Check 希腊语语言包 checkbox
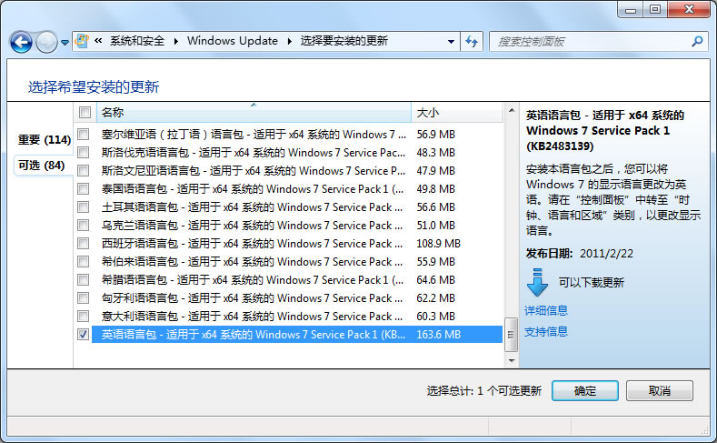The image size is (717, 443). 84,279
